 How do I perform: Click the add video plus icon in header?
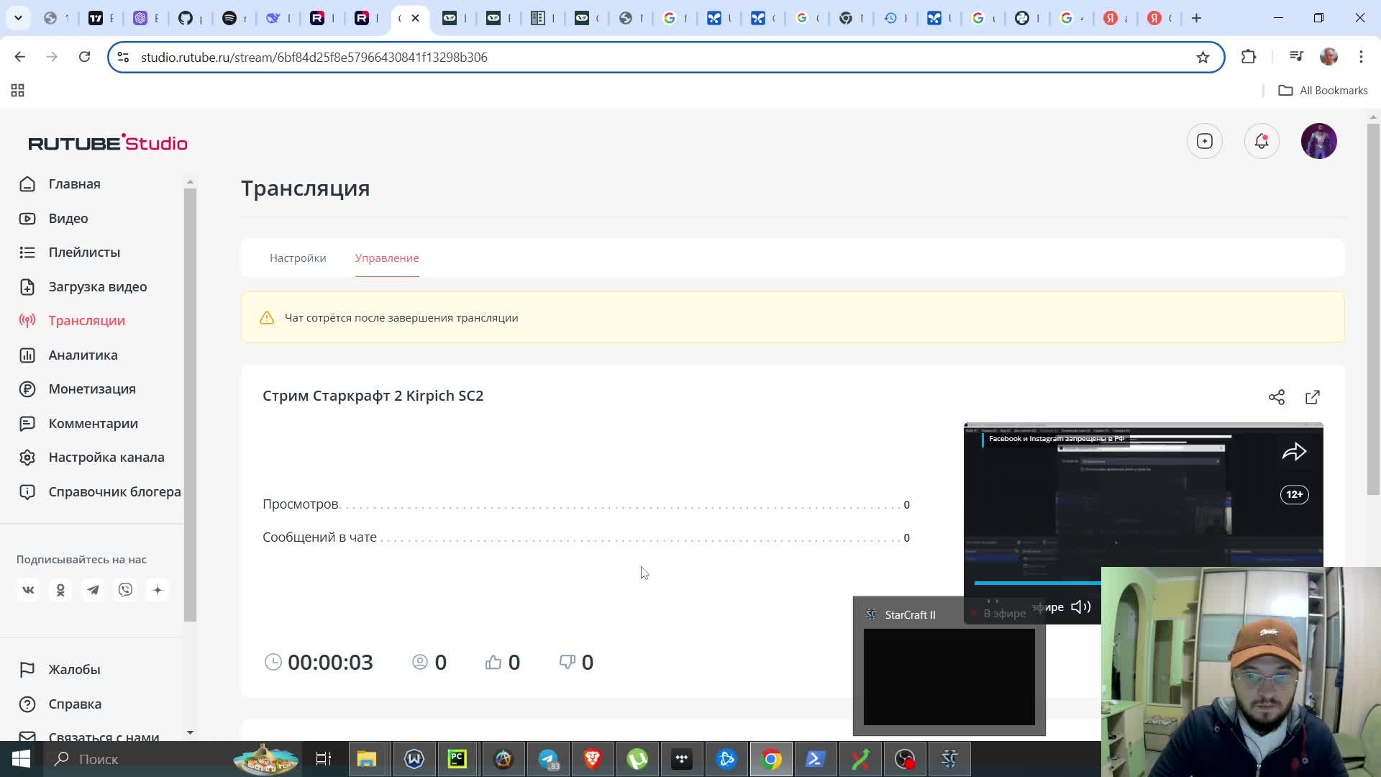pyautogui.click(x=1204, y=142)
